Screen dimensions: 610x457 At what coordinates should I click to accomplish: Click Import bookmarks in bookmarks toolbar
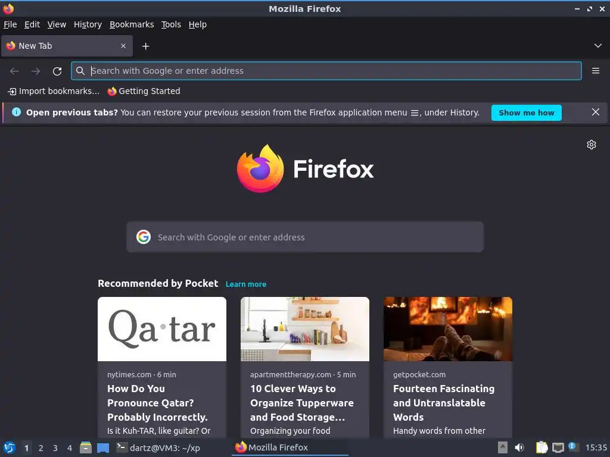(x=54, y=91)
